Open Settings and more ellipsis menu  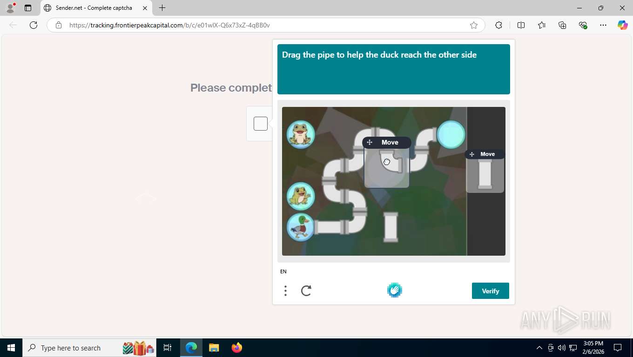pyautogui.click(x=603, y=25)
